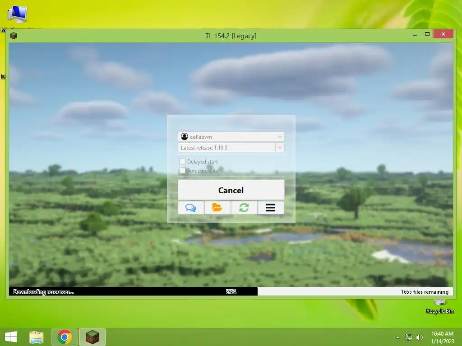Show hidden system tray icons arrow
Screen dimensions: 462x346
pyautogui.click(x=398, y=337)
